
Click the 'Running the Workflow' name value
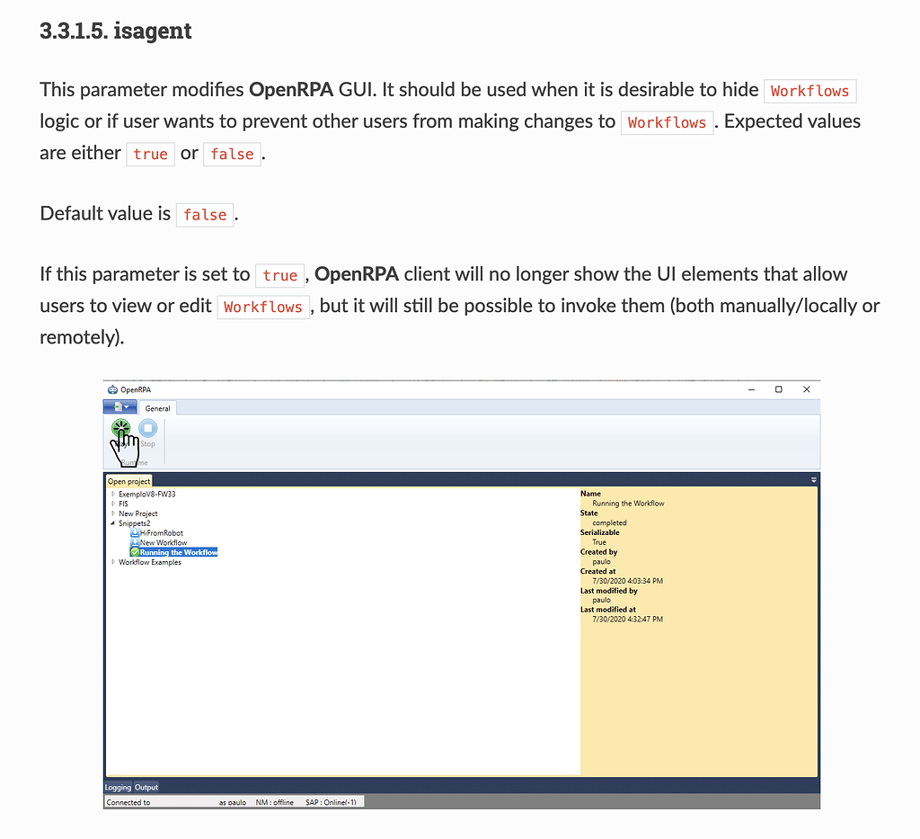click(x=628, y=504)
